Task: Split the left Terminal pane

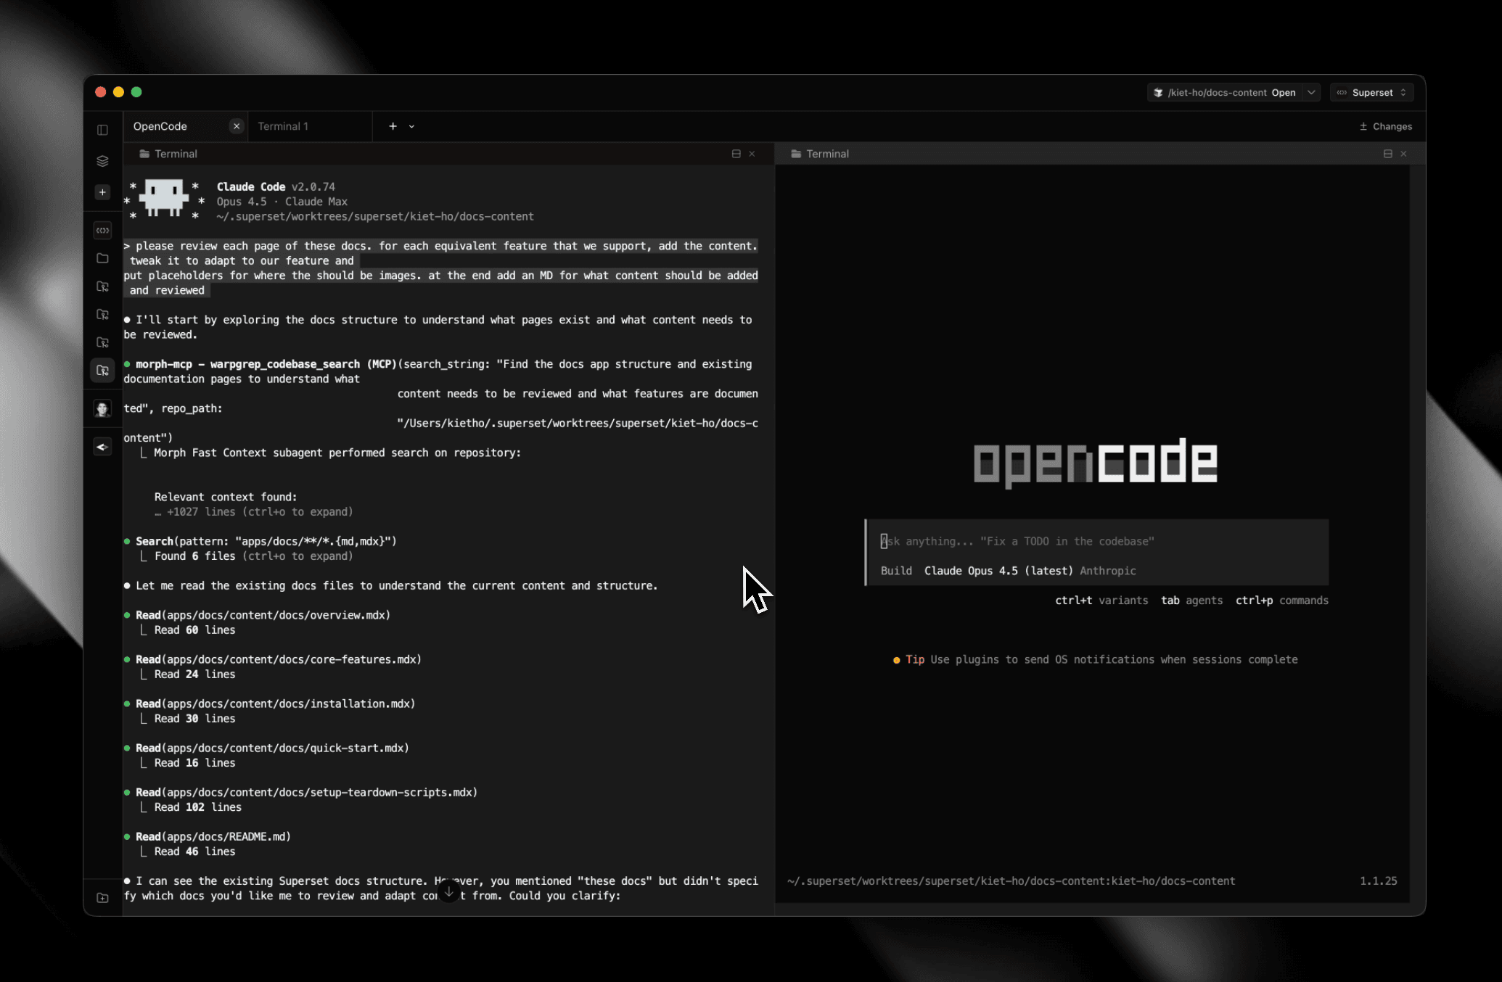Action: [x=736, y=154]
